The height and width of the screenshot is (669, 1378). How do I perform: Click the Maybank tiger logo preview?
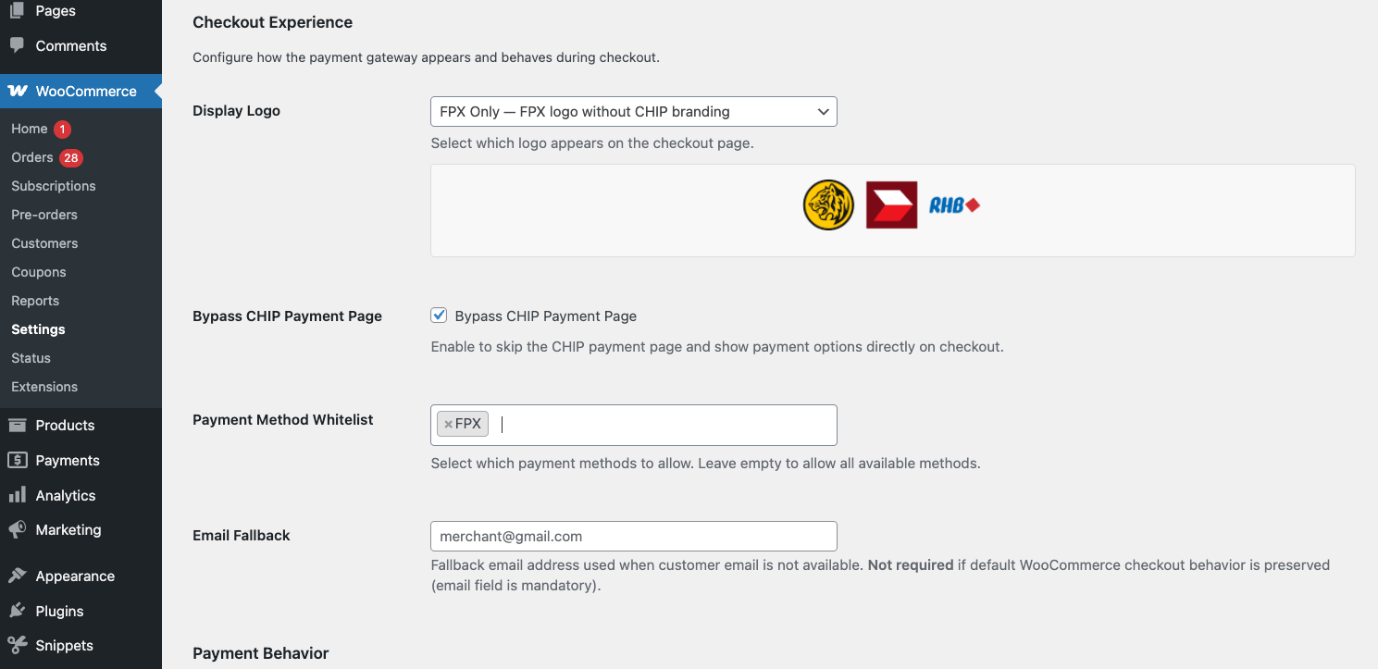(x=828, y=205)
